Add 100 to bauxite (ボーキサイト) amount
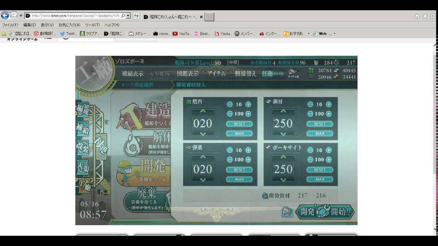 pyautogui.click(x=328, y=160)
